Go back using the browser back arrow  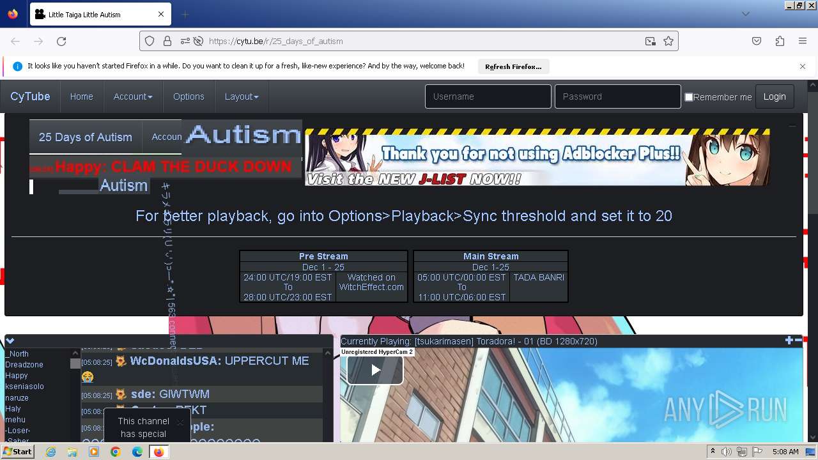pyautogui.click(x=15, y=41)
